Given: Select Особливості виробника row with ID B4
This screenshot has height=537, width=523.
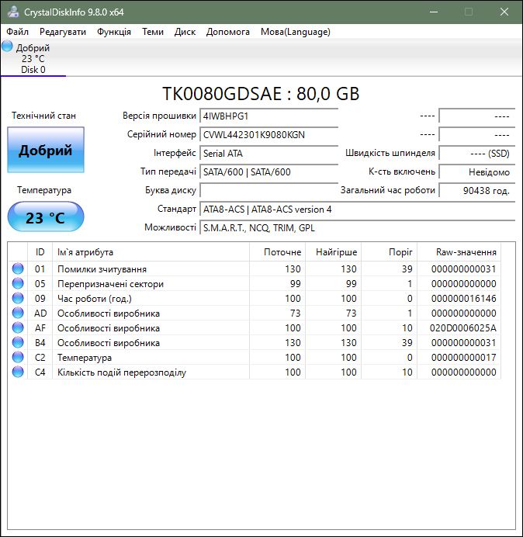Looking at the screenshot, I should [255, 342].
